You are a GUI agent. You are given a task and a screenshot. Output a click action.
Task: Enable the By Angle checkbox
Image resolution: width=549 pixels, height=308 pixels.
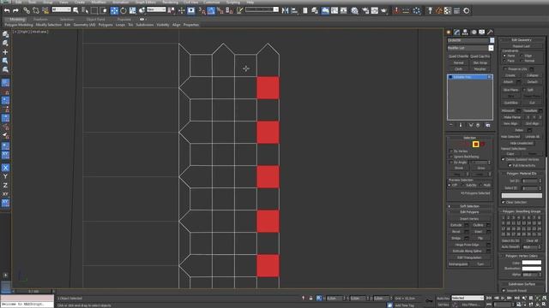point(451,163)
